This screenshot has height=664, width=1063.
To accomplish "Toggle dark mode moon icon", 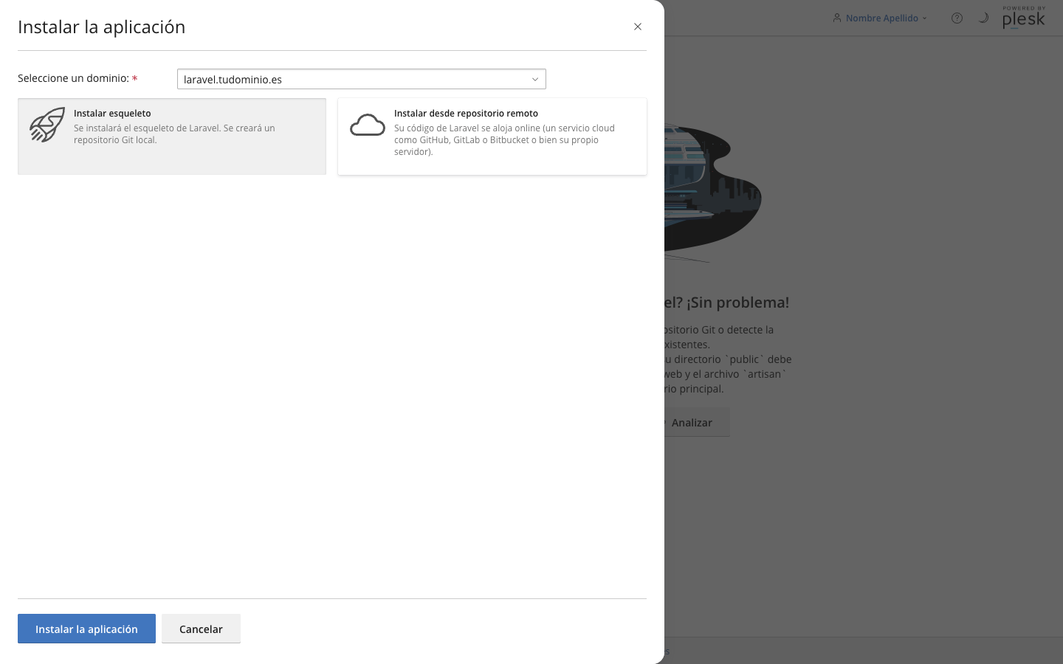I will [x=983, y=18].
